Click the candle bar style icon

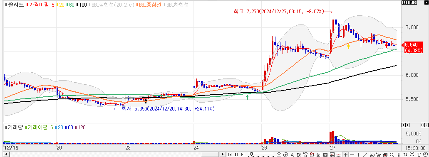click(x=399, y=155)
